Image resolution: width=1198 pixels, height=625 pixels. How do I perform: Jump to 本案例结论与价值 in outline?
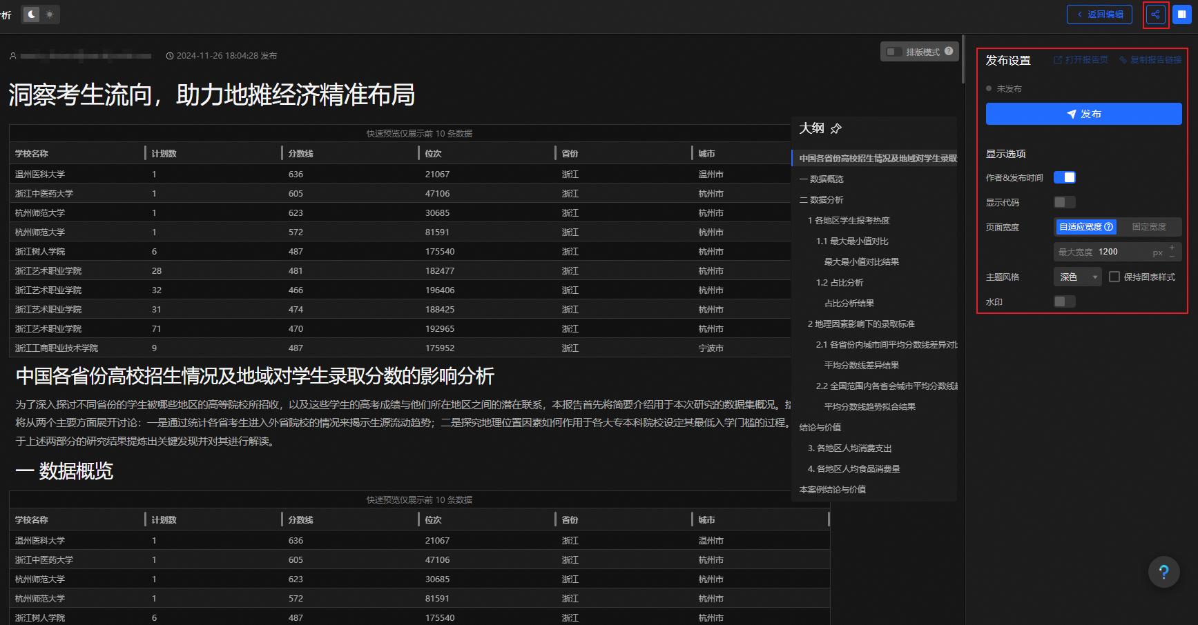coord(832,490)
